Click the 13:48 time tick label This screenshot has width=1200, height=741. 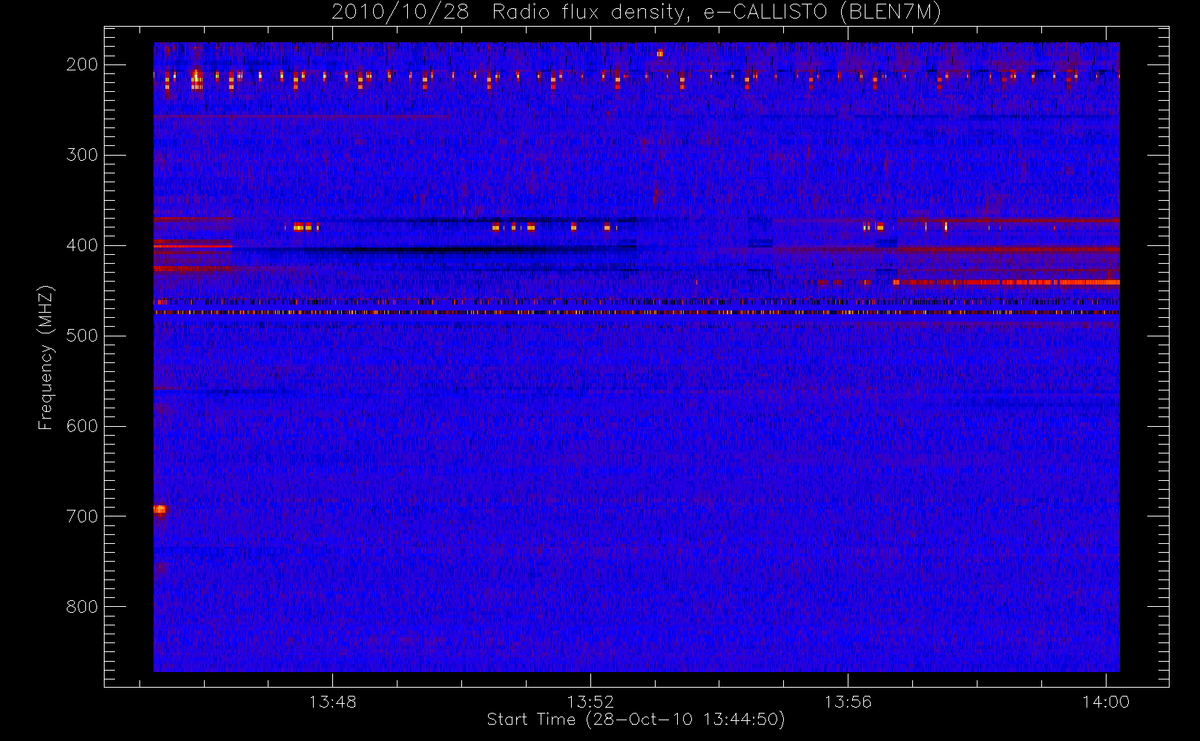332,702
